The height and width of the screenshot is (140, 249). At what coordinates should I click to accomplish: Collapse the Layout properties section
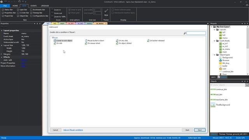pos(2,30)
